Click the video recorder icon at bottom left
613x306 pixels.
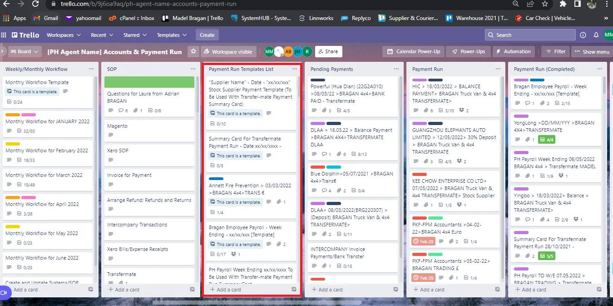pyautogui.click(x=4, y=292)
